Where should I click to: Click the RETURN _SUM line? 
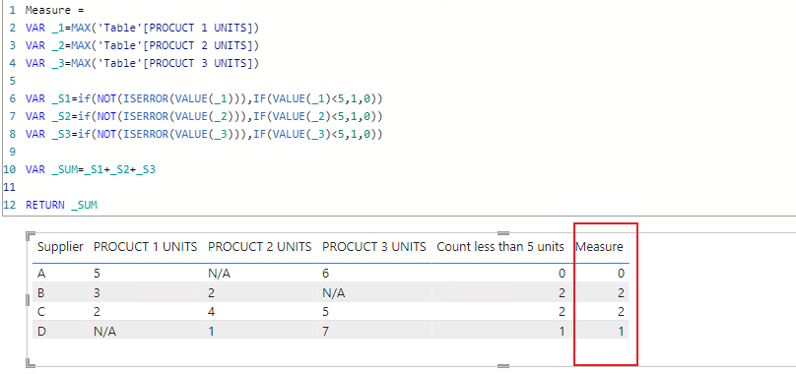pyautogui.click(x=61, y=205)
